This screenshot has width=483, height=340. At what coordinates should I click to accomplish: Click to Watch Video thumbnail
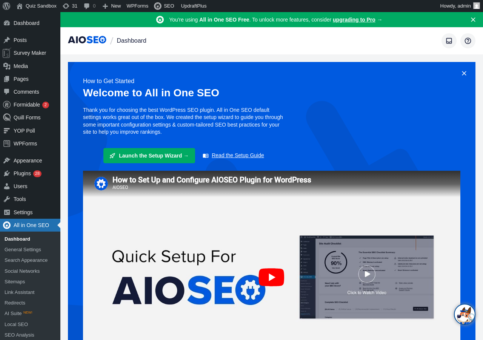pyautogui.click(x=367, y=277)
